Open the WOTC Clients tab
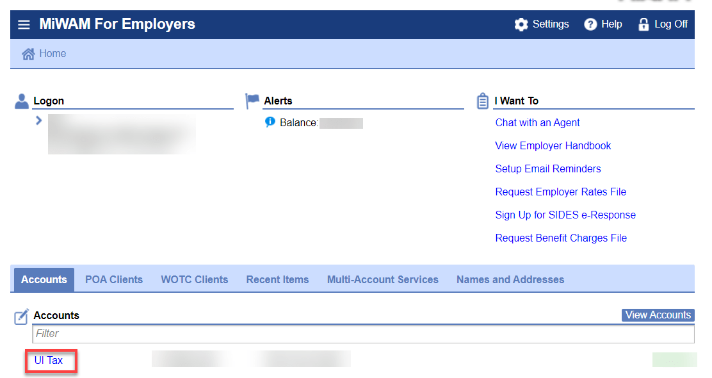The height and width of the screenshot is (378, 712). point(195,280)
